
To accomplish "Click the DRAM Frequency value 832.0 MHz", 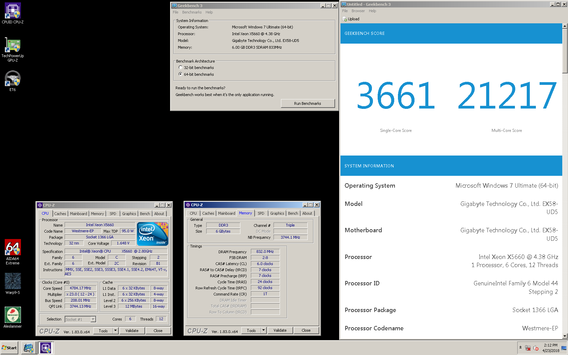I will click(x=265, y=252).
